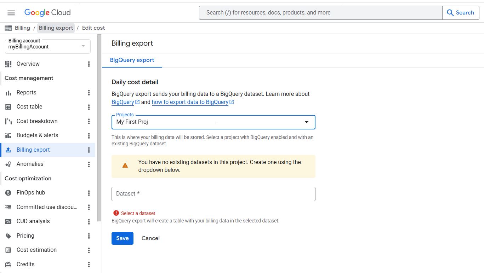
Task: Open more options for Committed use discounts
Action: [89, 207]
